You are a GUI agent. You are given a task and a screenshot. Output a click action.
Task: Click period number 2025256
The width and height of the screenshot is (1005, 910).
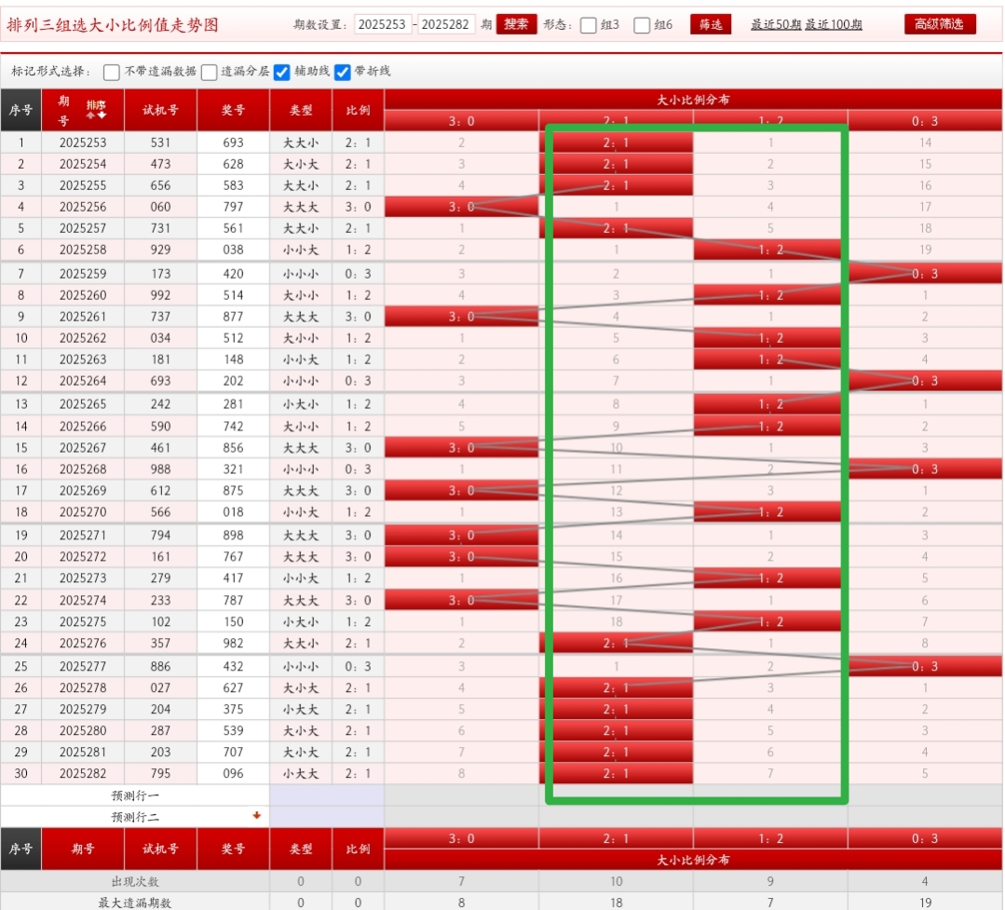(x=83, y=207)
